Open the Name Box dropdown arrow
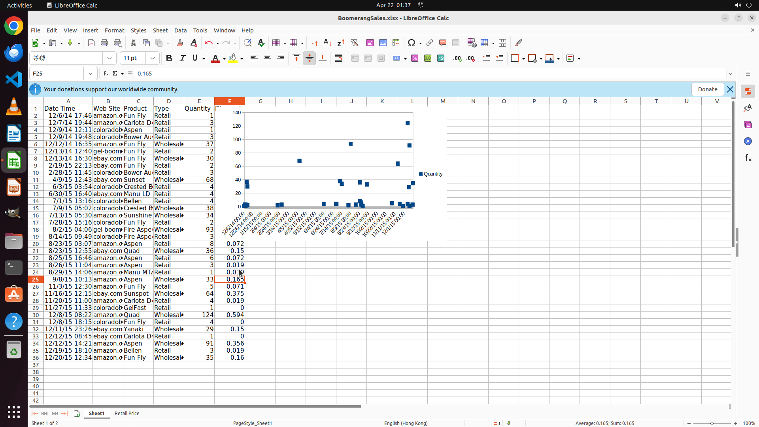 pyautogui.click(x=91, y=74)
